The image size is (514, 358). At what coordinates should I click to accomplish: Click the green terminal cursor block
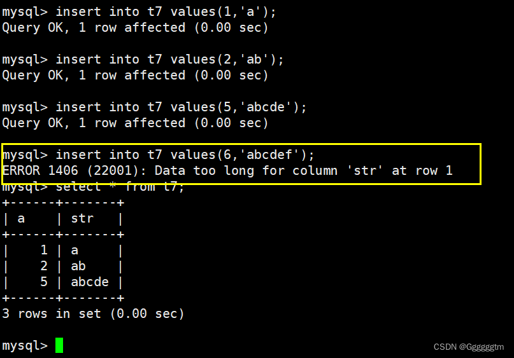59,345
